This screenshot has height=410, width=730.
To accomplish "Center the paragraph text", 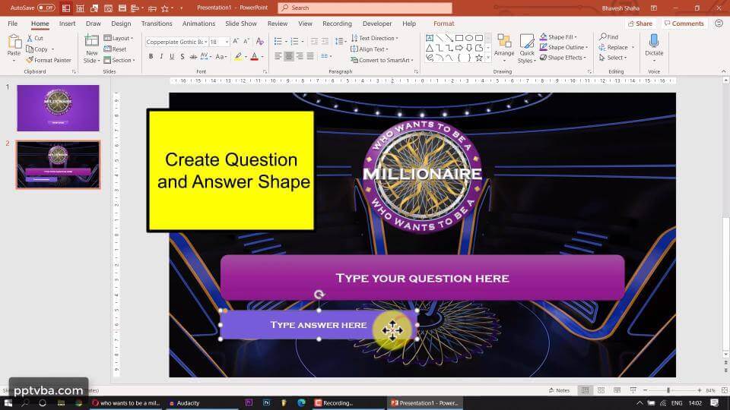I will (289, 56).
